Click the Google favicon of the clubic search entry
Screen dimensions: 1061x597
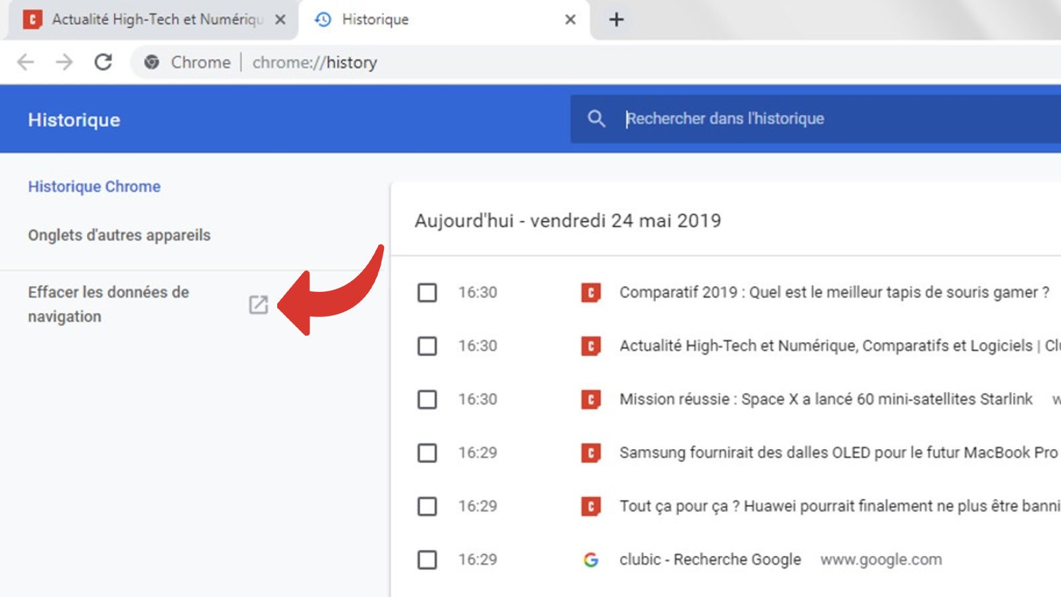point(590,560)
